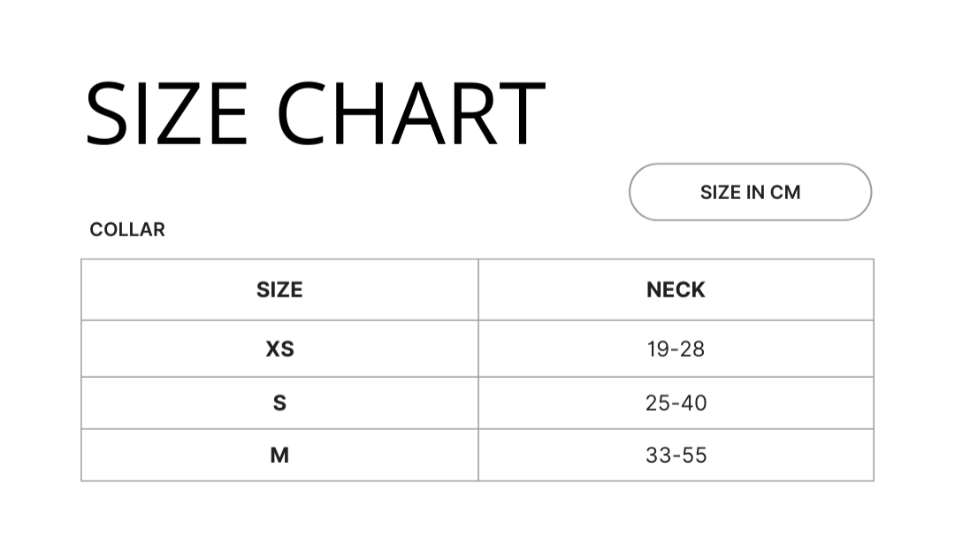955x538 pixels.
Task: Click the number 40 in the S row
Action: click(x=694, y=403)
